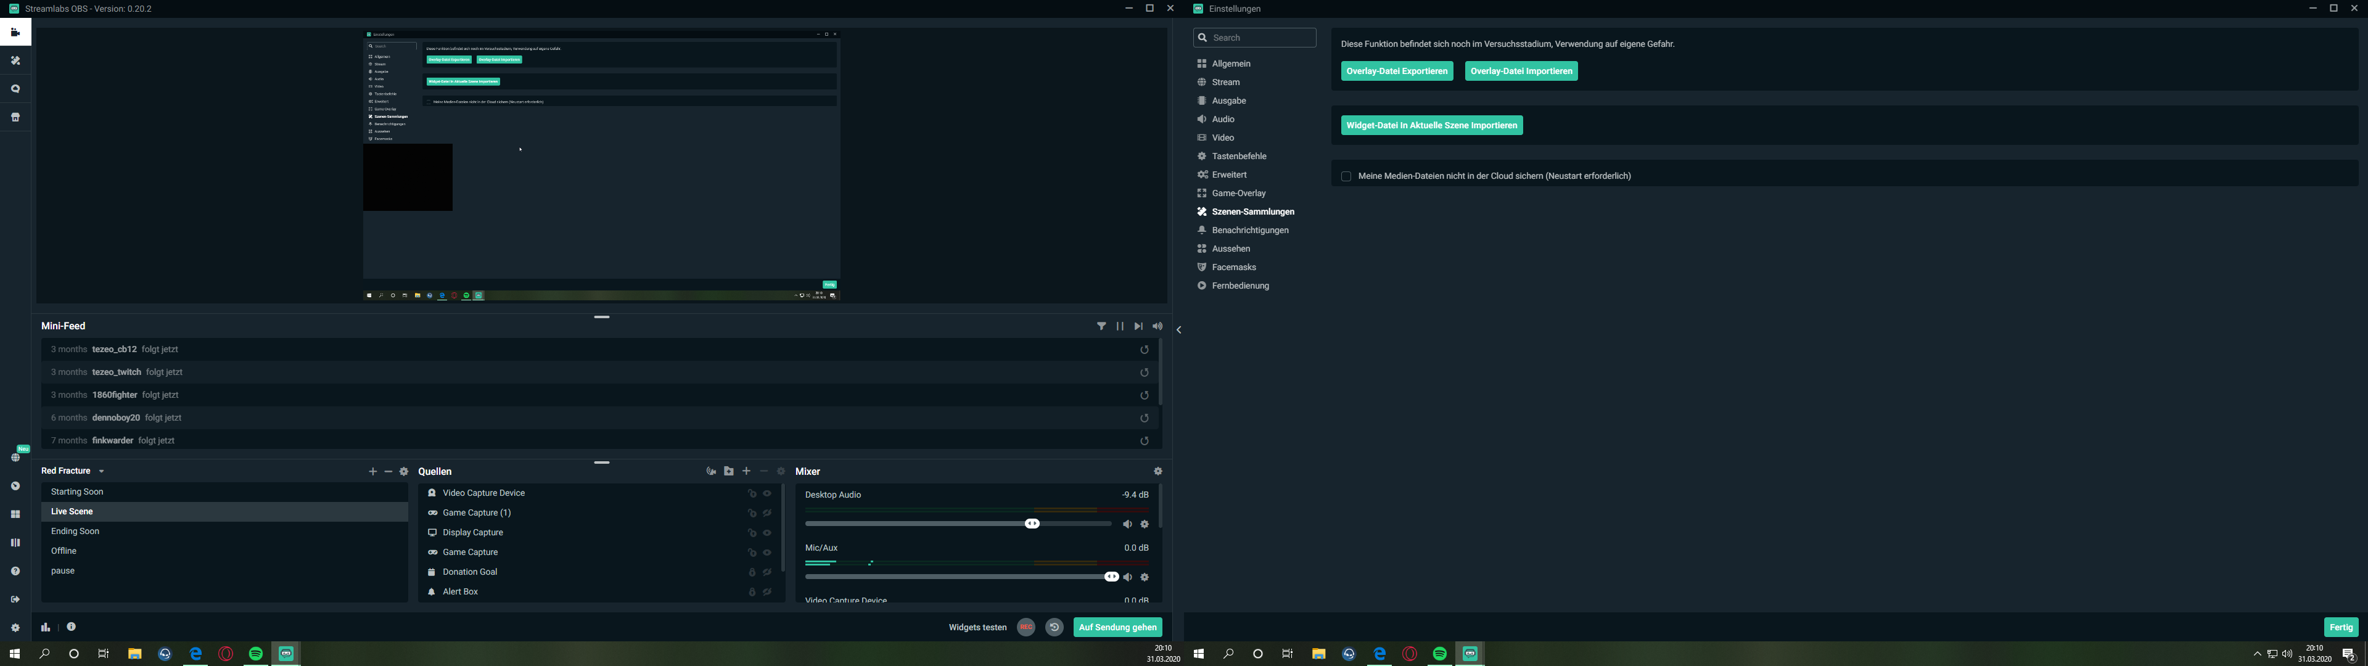Viewport: 2368px width, 666px height.
Task: Open Mic/Aux source settings gear
Action: pyautogui.click(x=1145, y=578)
